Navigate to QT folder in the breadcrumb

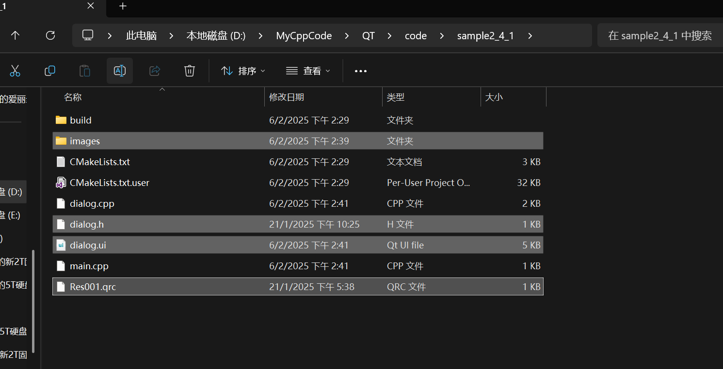369,36
